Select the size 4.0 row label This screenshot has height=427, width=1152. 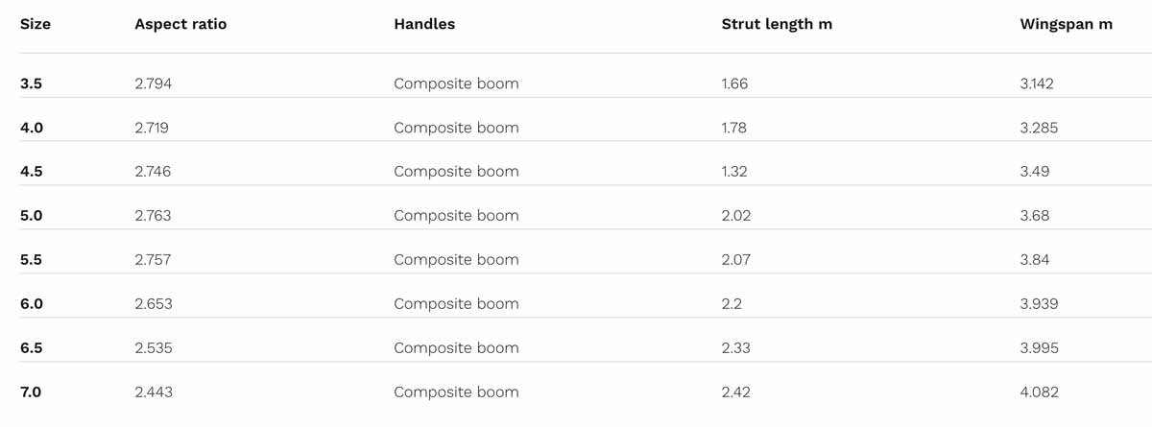point(31,128)
